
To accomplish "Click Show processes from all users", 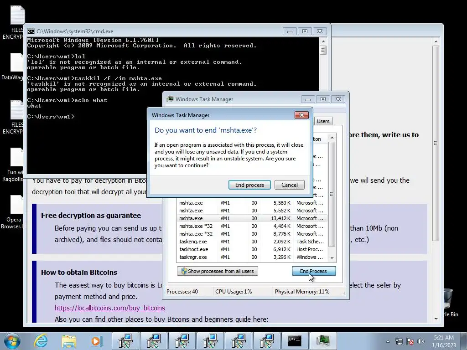I will 218,271.
